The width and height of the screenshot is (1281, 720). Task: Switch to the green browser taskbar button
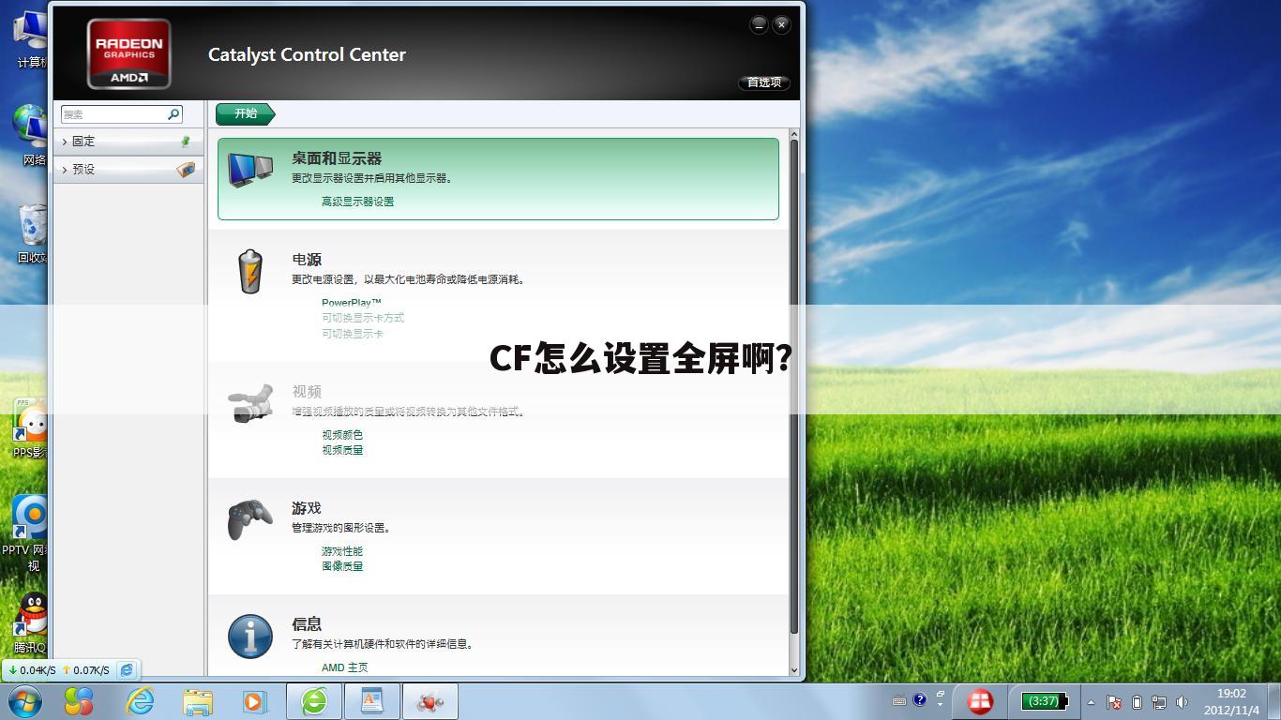(314, 701)
